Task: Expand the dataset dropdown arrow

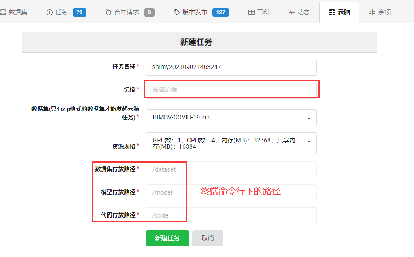Action: click(x=309, y=119)
